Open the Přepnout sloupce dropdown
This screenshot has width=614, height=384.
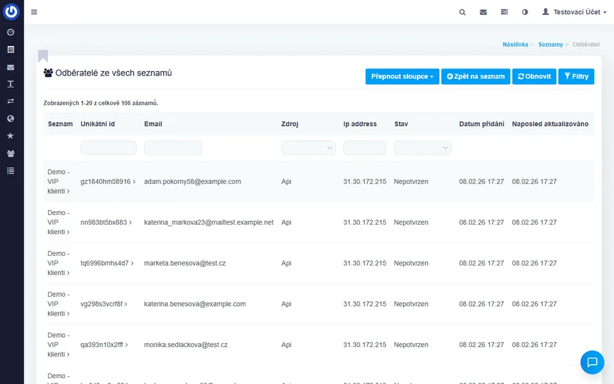click(402, 76)
